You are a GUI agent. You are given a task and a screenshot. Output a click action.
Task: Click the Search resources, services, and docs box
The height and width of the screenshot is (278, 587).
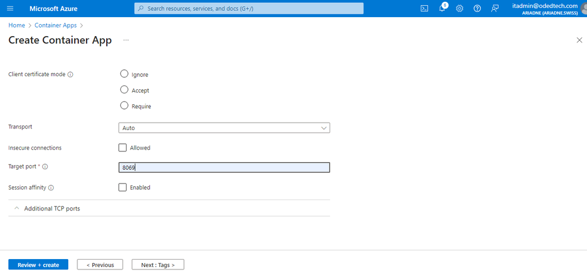(249, 9)
